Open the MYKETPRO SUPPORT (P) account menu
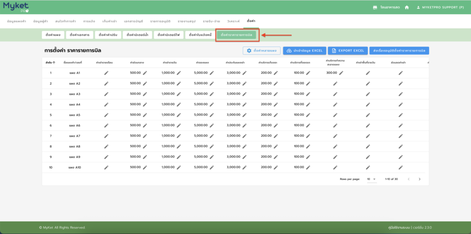Image resolution: width=471 pixels, height=234 pixels. (440, 7)
